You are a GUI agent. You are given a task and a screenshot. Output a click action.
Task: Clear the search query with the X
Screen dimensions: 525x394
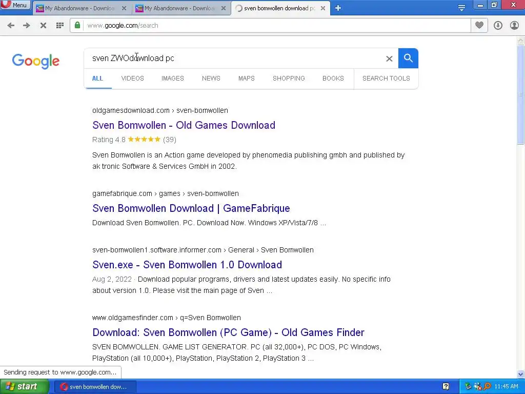389,58
